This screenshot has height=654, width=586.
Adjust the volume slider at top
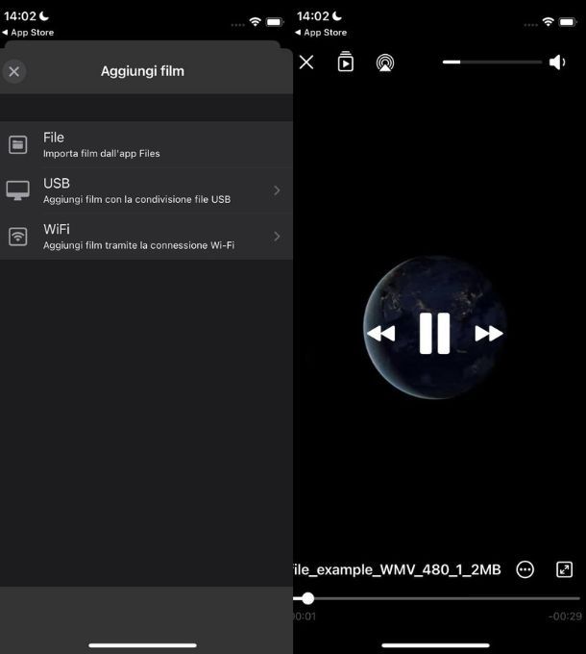coord(492,63)
